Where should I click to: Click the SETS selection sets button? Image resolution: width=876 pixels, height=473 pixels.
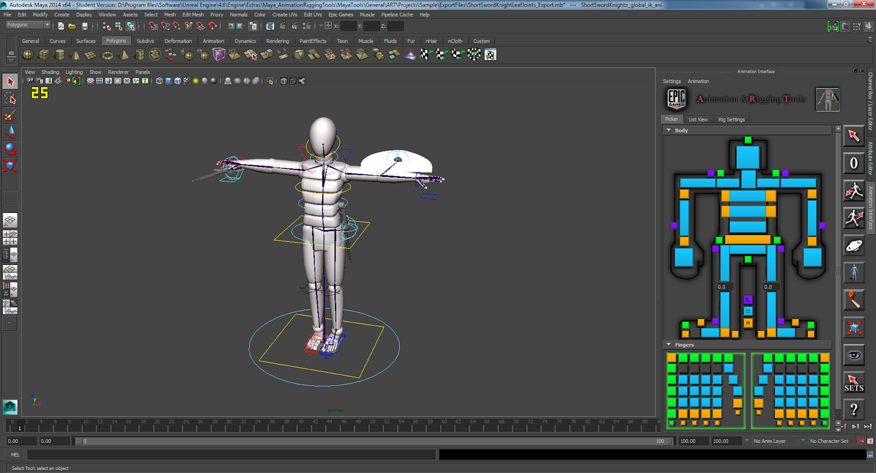pos(854,383)
